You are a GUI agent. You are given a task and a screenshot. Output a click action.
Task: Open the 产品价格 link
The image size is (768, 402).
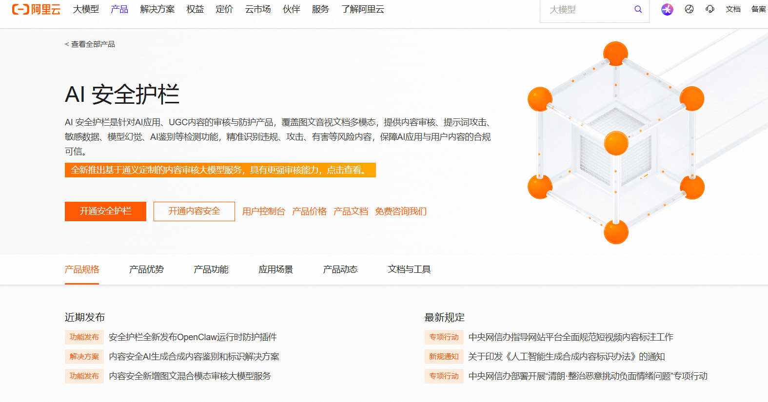click(x=309, y=211)
